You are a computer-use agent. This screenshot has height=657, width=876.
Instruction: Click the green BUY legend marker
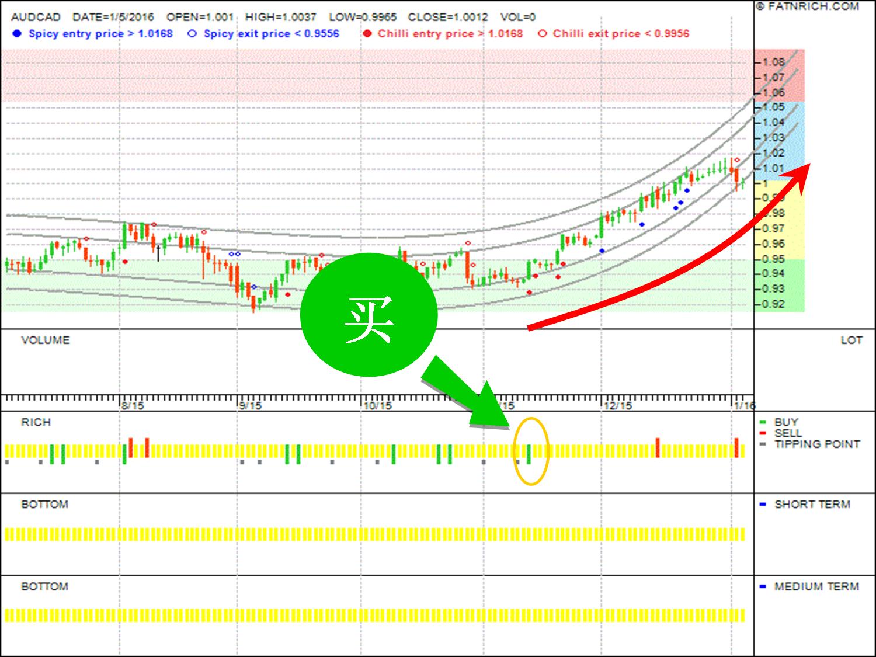[762, 422]
